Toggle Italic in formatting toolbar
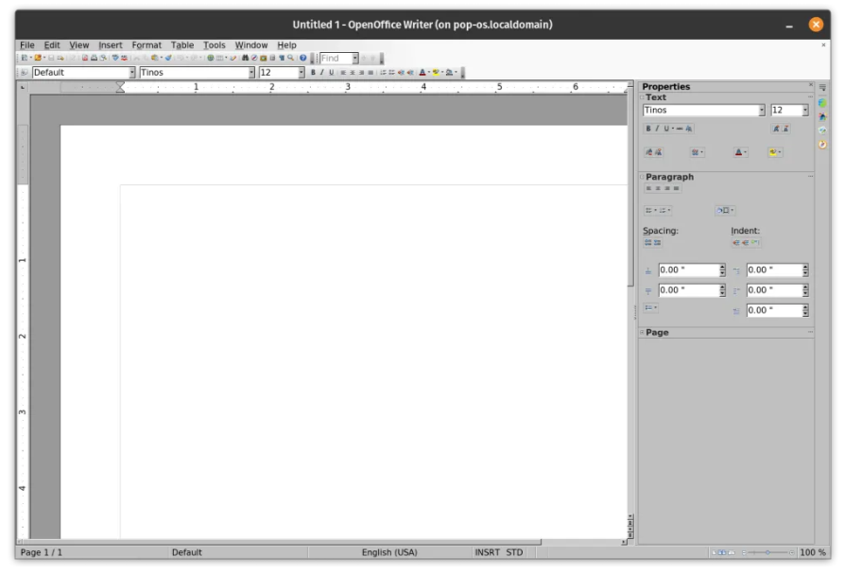The height and width of the screenshot is (575, 845). (x=321, y=72)
